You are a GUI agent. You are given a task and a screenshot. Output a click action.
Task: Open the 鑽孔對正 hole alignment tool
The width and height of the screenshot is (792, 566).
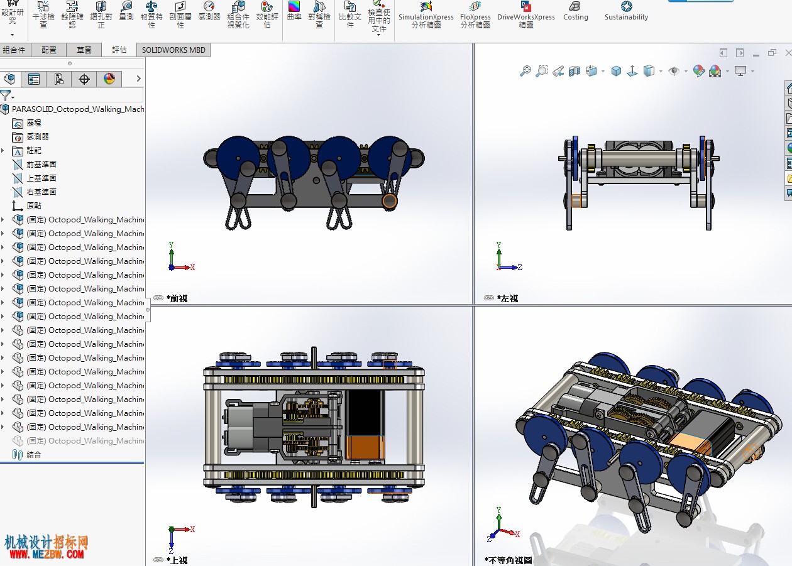pos(101,14)
